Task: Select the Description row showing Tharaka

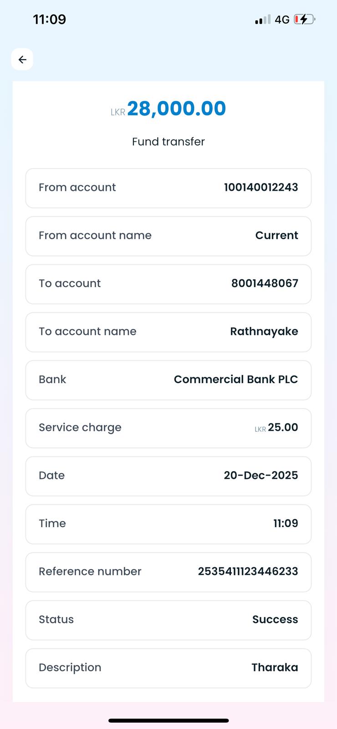Action: click(x=168, y=668)
